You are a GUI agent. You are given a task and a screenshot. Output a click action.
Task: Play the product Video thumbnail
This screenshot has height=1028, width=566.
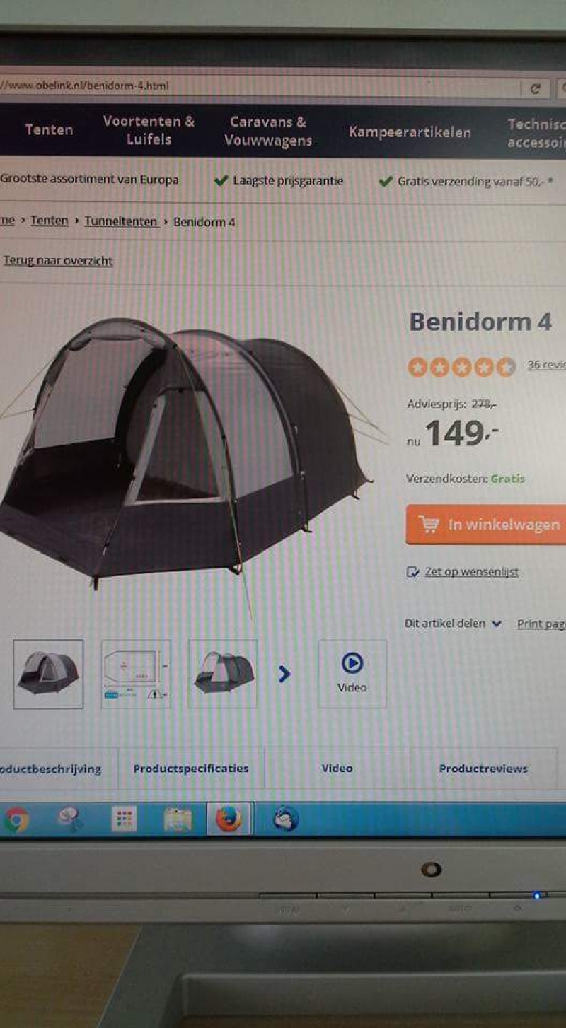(352, 673)
